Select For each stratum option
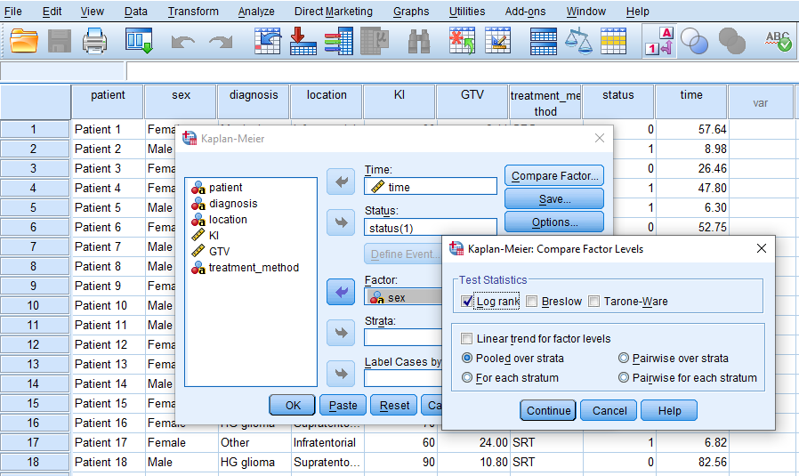Viewport: 799px width, 476px height. [x=467, y=377]
